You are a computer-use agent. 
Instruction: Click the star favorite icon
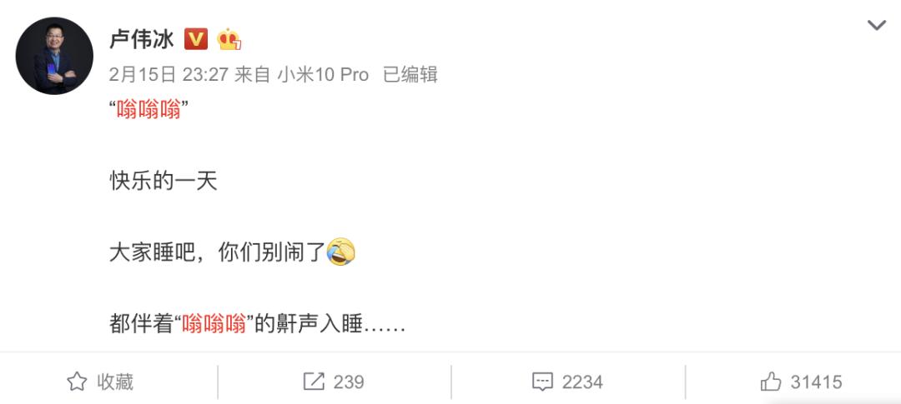77,382
